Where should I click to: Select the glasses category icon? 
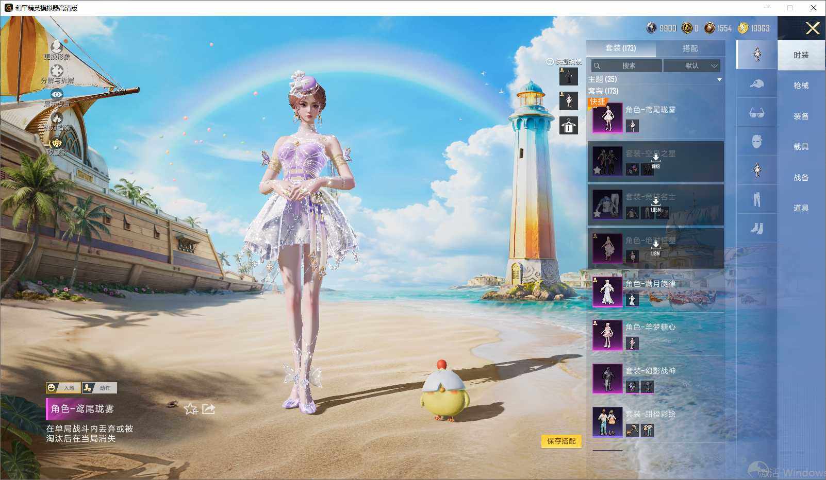pyautogui.click(x=756, y=112)
